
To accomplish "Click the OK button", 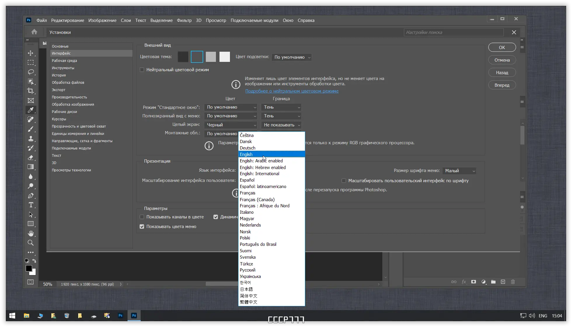I will [x=502, y=47].
